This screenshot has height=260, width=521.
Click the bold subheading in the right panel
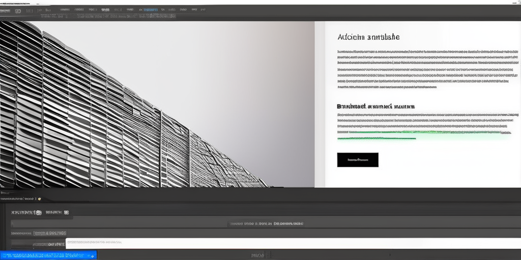(x=375, y=107)
